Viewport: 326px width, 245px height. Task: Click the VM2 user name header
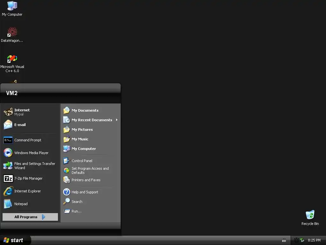click(12, 93)
